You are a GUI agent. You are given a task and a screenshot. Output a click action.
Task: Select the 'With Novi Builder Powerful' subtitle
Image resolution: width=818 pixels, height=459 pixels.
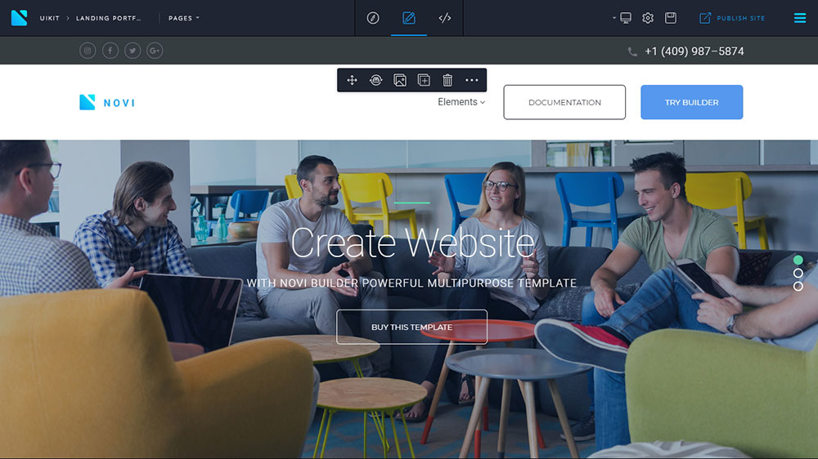click(x=411, y=283)
